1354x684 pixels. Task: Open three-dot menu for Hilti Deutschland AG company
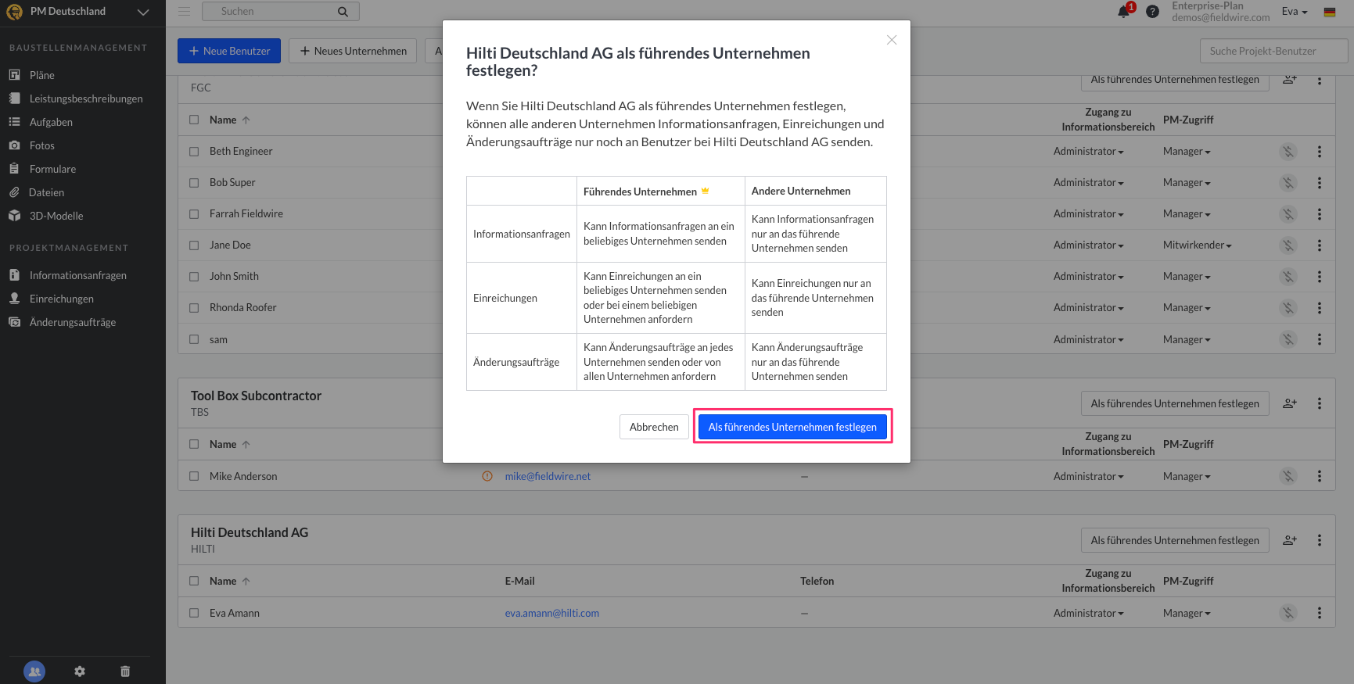click(x=1320, y=540)
